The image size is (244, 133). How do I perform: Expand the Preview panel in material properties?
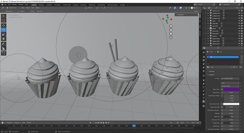[212, 71]
